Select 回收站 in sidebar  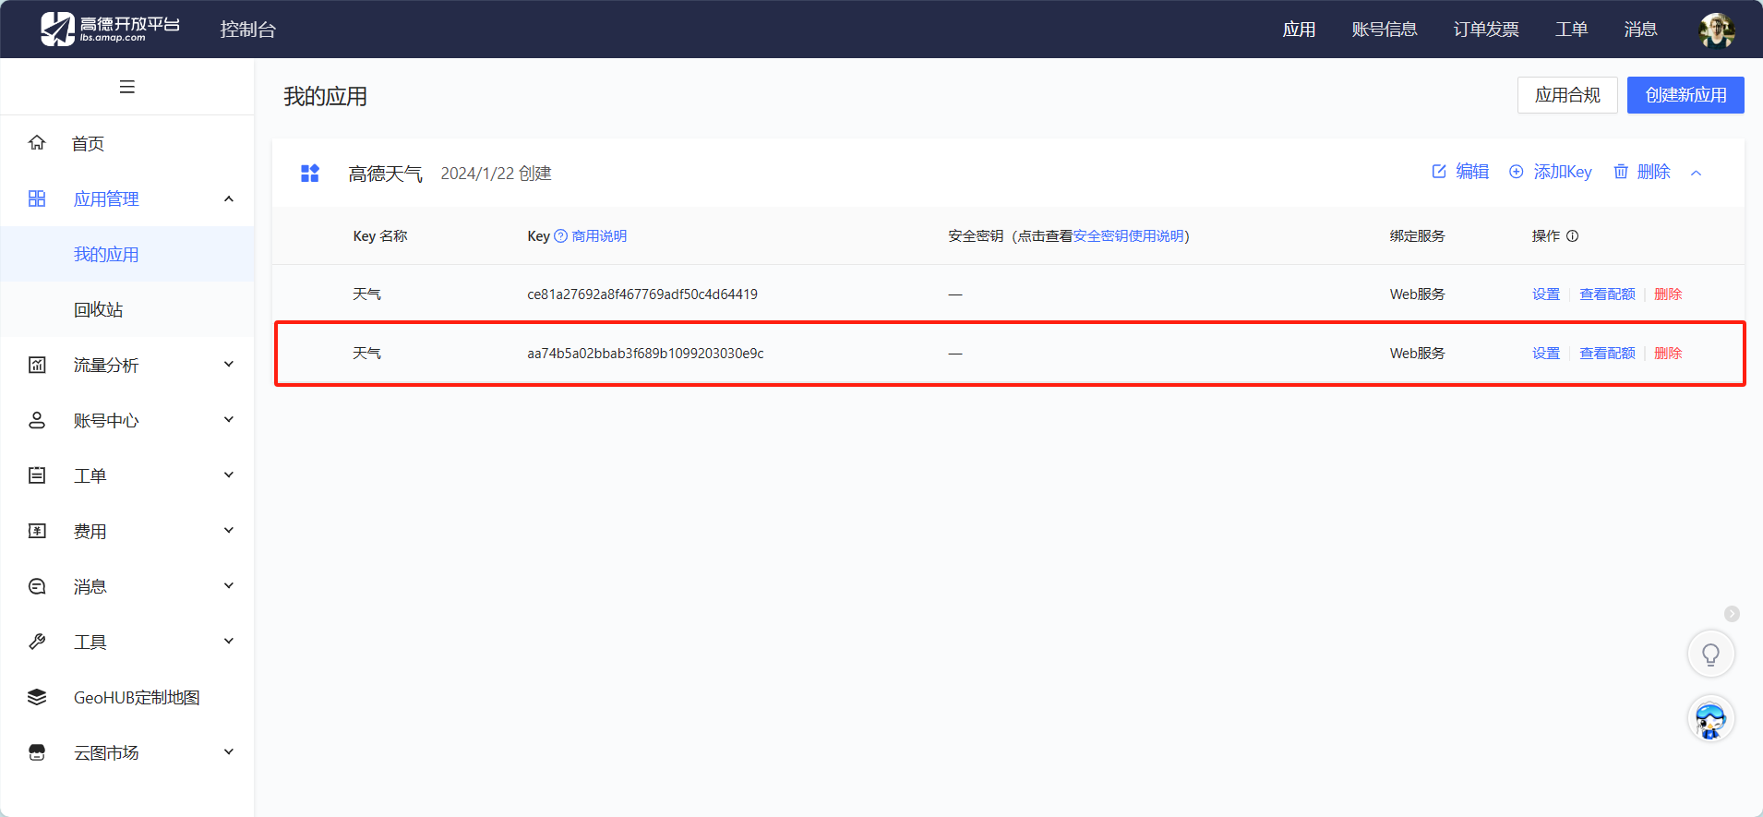pyautogui.click(x=127, y=309)
